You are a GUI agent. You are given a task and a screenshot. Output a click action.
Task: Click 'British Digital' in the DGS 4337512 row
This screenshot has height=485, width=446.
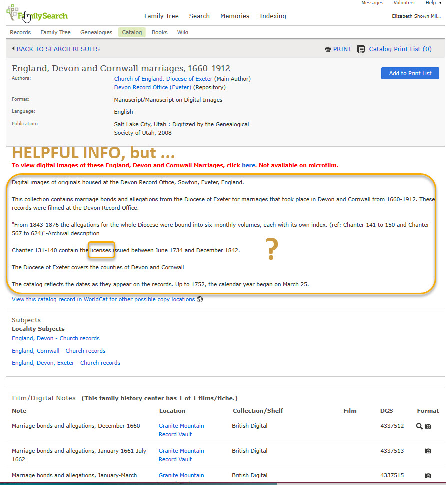250,426
